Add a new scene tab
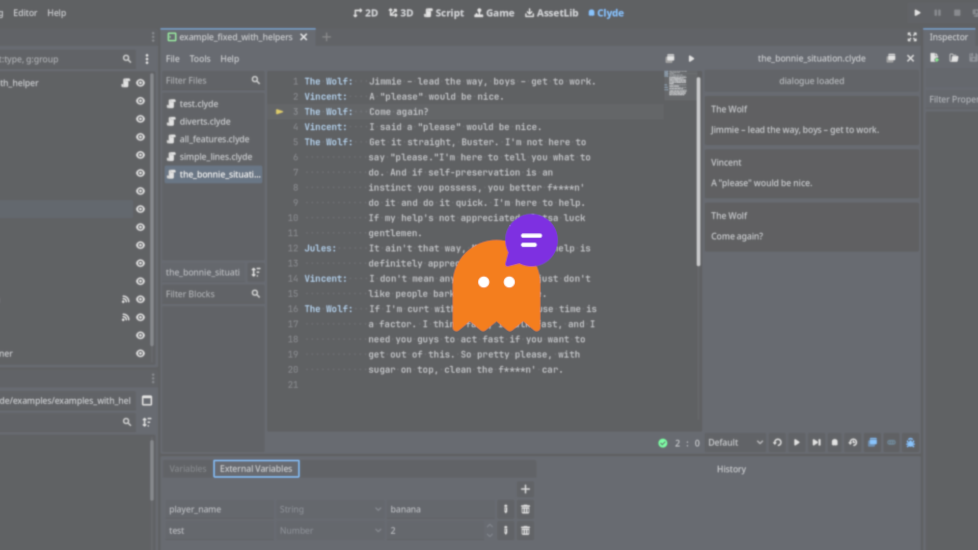Image resolution: width=978 pixels, height=550 pixels. tap(327, 37)
